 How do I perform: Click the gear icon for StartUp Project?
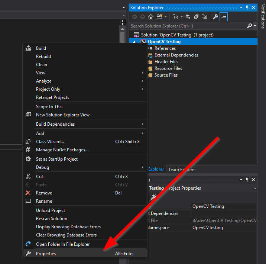pyautogui.click(x=28, y=159)
